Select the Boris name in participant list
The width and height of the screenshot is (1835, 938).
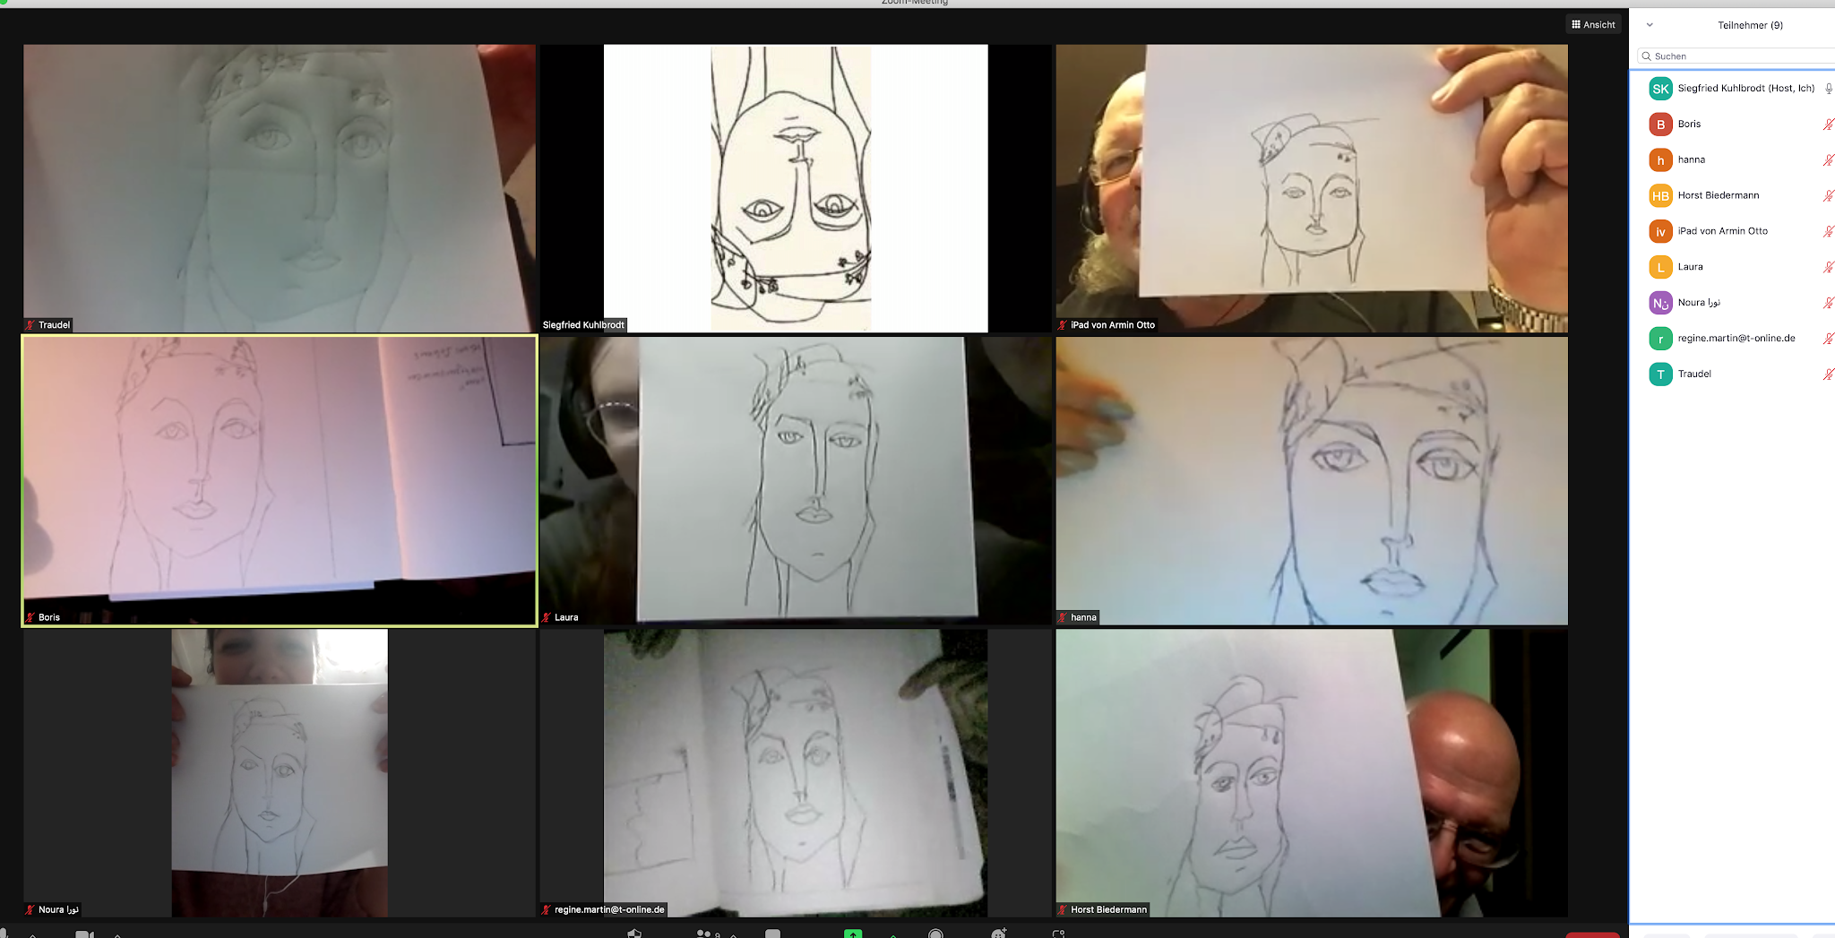coord(1689,124)
